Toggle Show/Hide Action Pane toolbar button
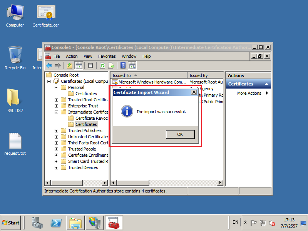Screen dimensions: 308x231 (x=132, y=65)
